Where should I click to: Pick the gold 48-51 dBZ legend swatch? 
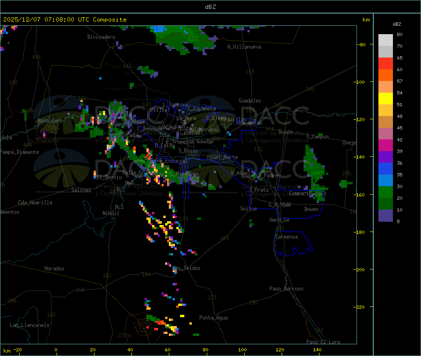385,110
